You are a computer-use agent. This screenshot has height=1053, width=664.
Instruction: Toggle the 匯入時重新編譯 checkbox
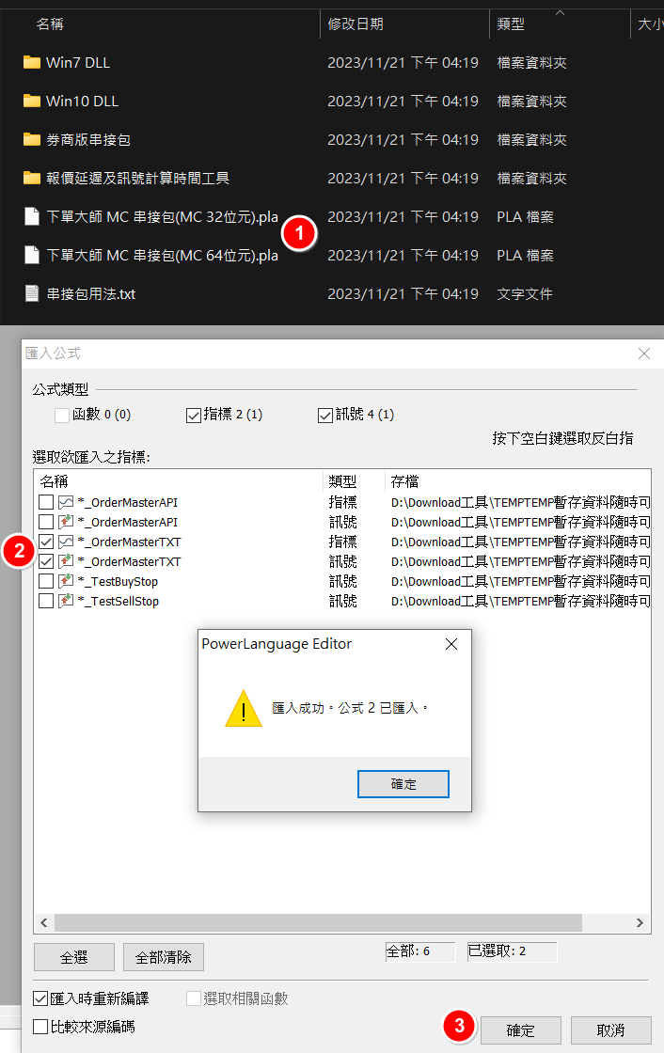40,998
